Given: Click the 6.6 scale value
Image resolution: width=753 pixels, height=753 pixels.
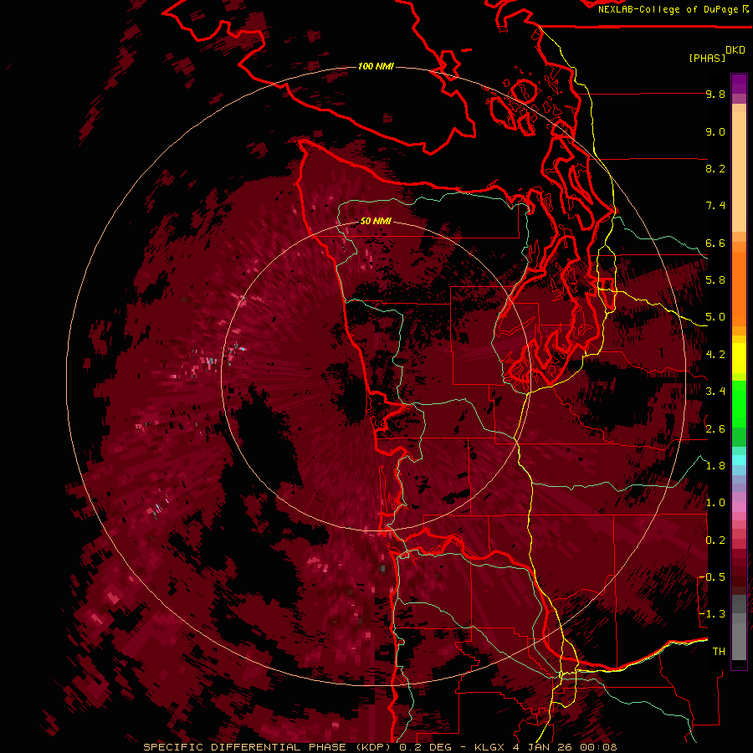Looking at the screenshot, I should pyautogui.click(x=715, y=243).
